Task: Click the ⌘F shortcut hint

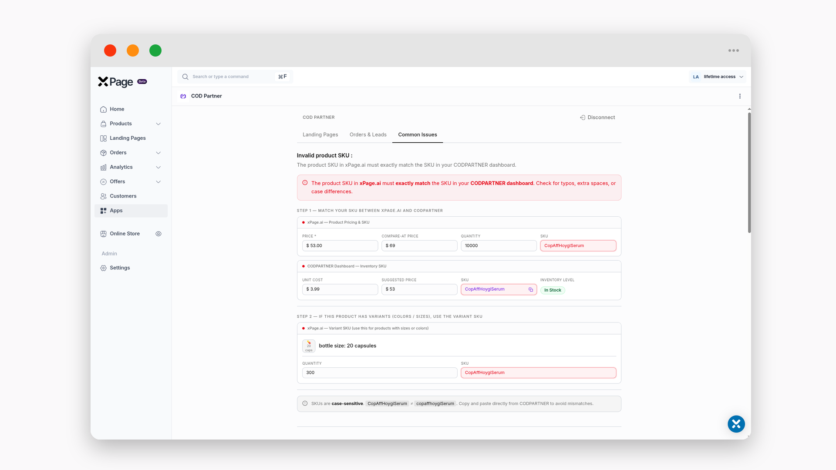Action: (x=283, y=77)
